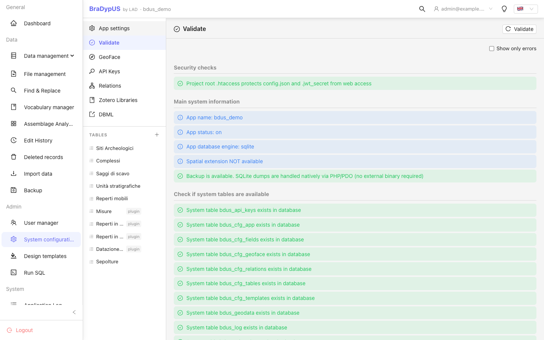The height and width of the screenshot is (340, 544).
Task: Click the Assemblage Analysis grid icon
Action: click(14, 124)
